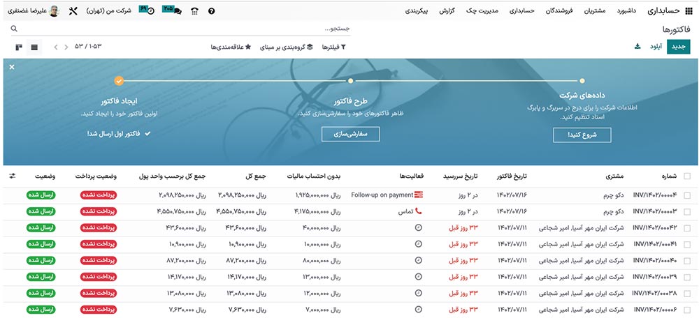
Task: Tick the checkbox for invoice INV/۱۴۰۲/۰۰۰۳۸
Action: 687,294
